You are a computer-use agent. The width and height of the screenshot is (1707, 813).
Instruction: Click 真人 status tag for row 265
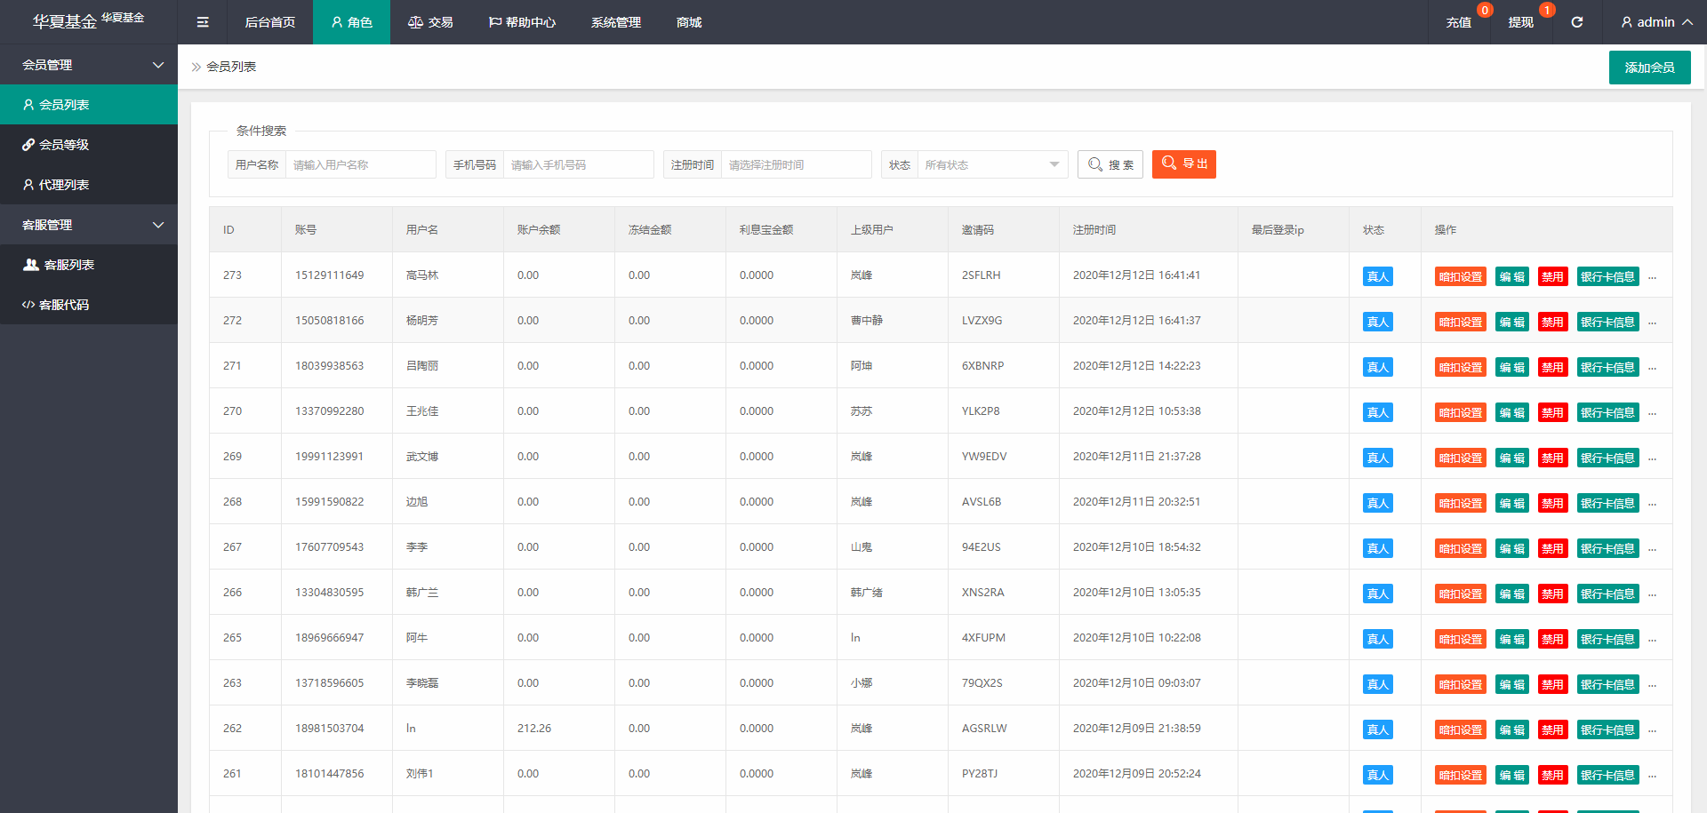[1377, 640]
